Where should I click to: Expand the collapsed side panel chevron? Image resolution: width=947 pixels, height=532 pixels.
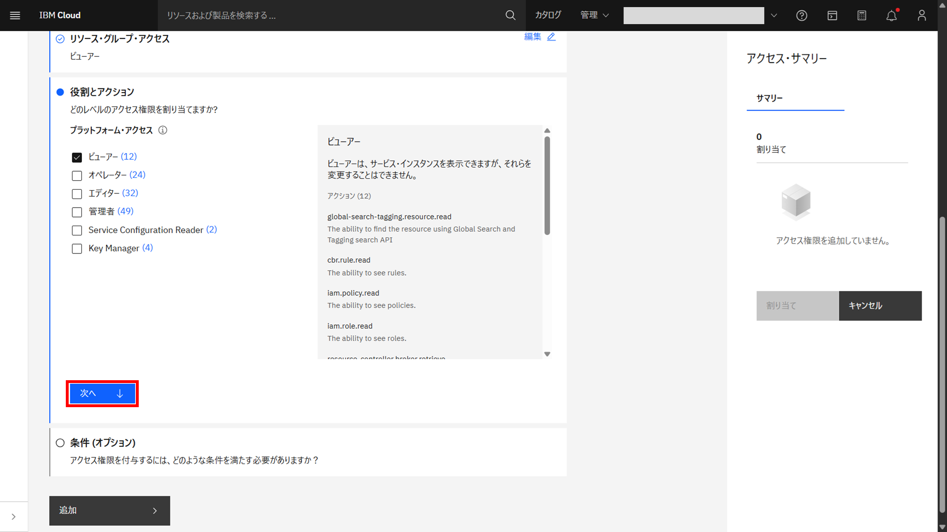(x=13, y=517)
